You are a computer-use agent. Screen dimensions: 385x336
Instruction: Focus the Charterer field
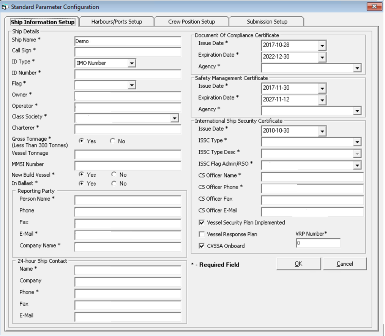(x=128, y=129)
